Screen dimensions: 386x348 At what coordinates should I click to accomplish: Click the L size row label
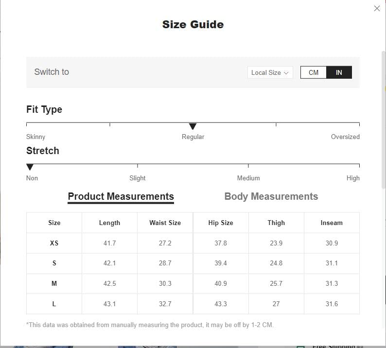click(54, 304)
